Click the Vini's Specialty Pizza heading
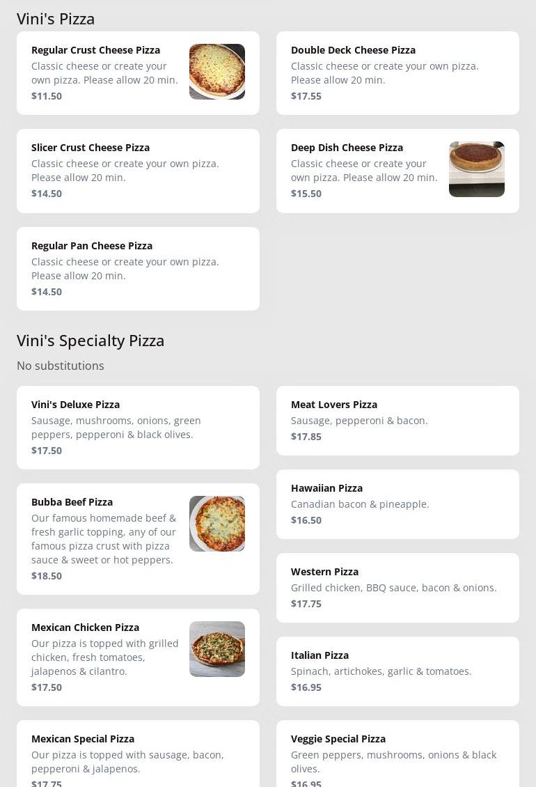 (x=90, y=341)
